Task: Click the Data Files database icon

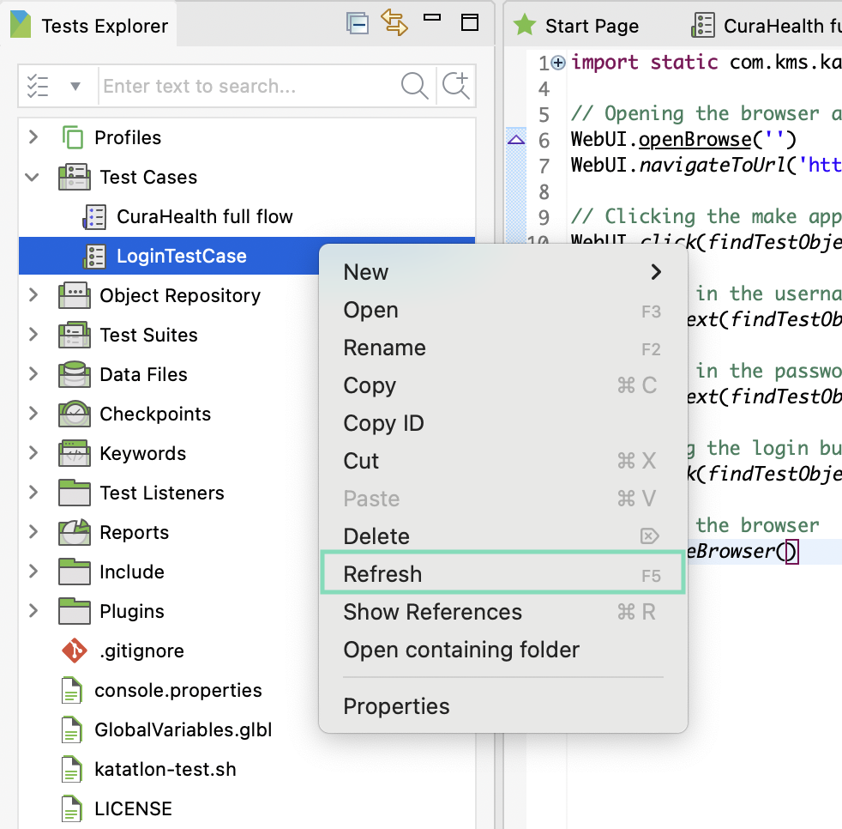Action: [x=75, y=374]
